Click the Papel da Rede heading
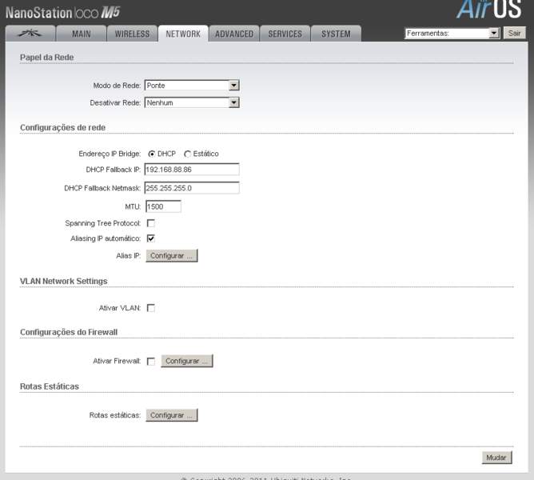This screenshot has width=534, height=480. (46, 58)
